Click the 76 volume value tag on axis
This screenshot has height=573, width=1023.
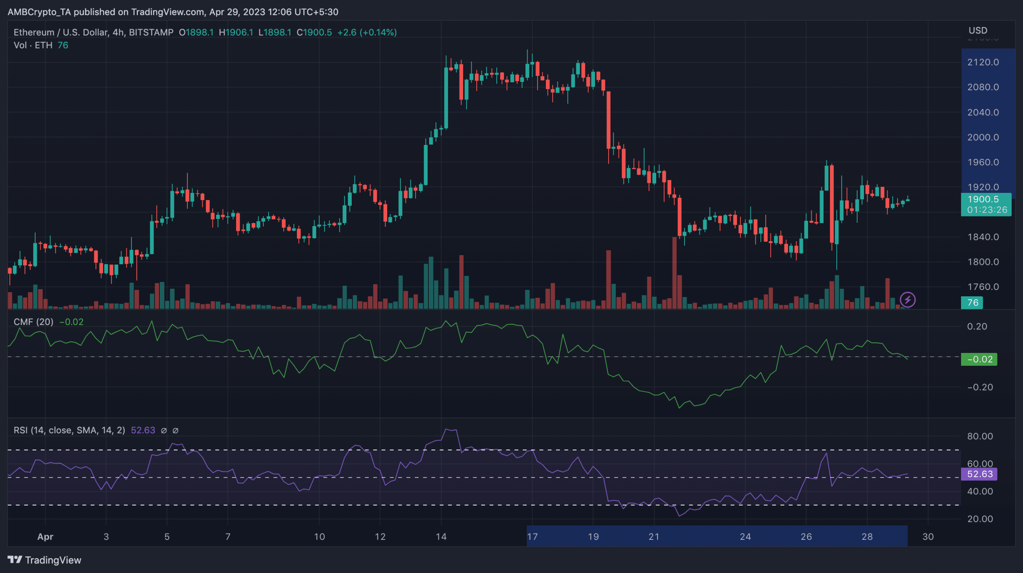click(972, 303)
